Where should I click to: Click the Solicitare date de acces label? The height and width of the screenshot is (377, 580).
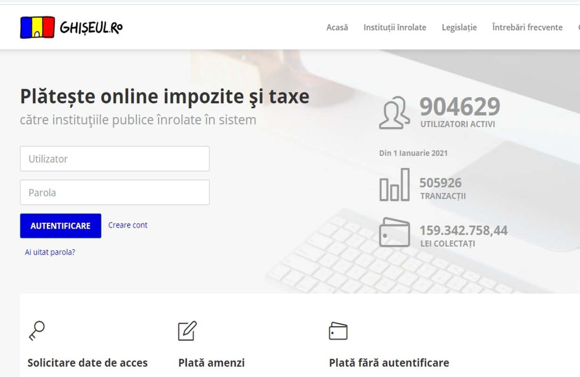(x=88, y=363)
